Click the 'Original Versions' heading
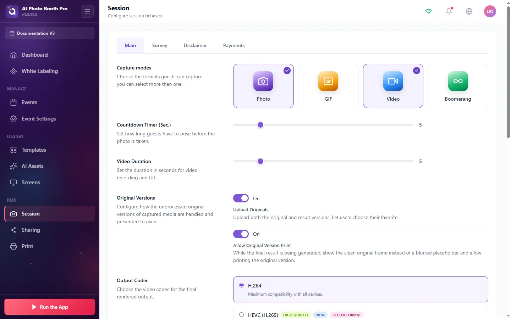Image resolution: width=511 pixels, height=319 pixels. 136,198
